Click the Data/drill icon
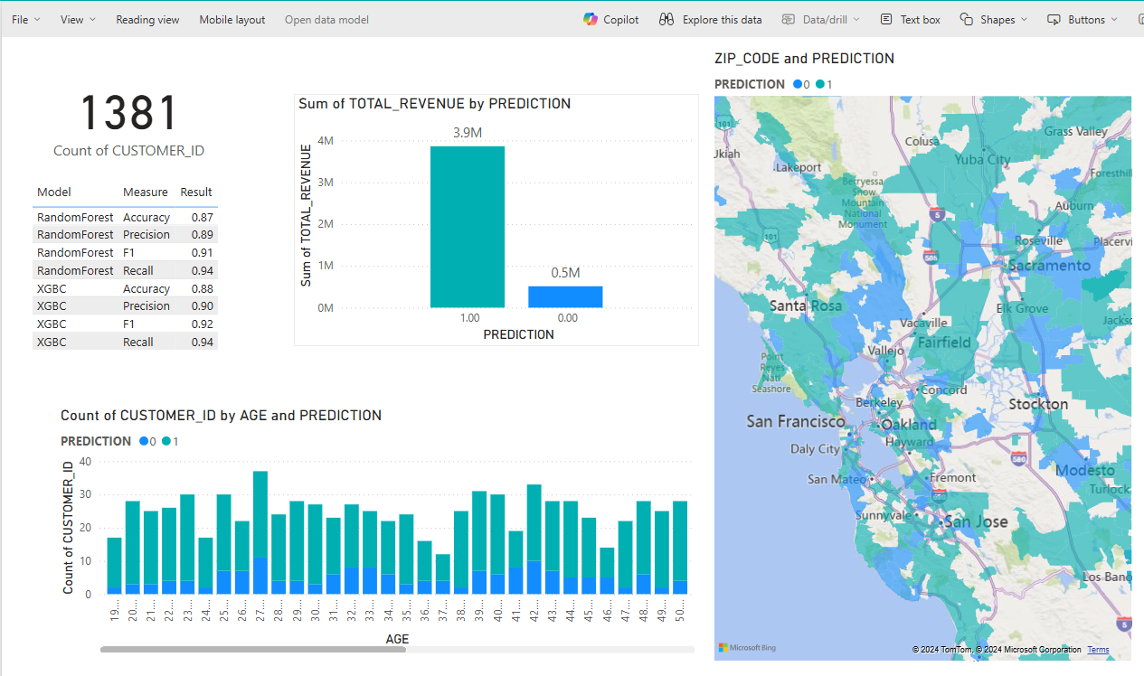Viewport: 1144px width, 676px height. [x=789, y=19]
